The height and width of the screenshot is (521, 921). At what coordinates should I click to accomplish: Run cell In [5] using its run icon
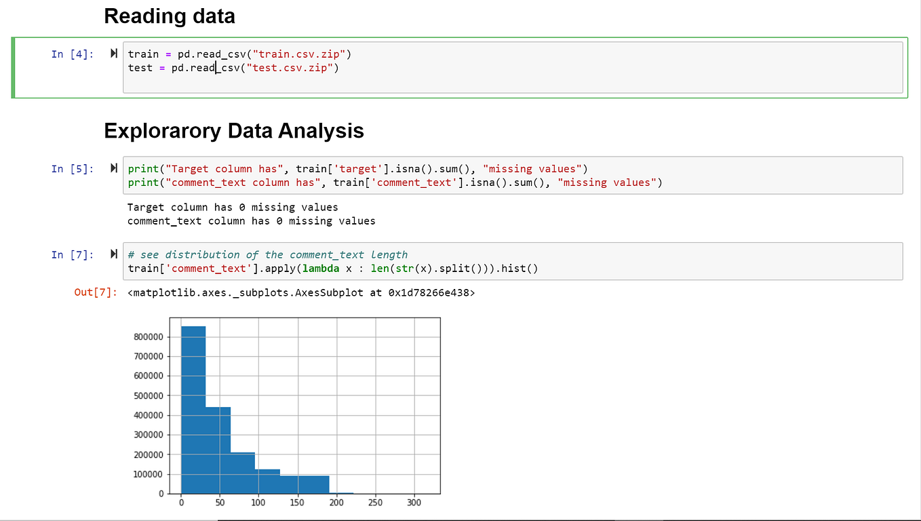tap(113, 168)
